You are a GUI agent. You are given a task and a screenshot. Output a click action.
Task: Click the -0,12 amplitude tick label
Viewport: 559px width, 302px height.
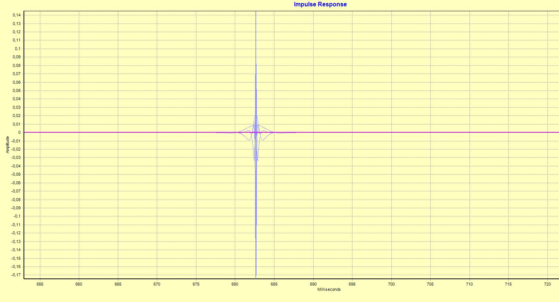click(x=16, y=233)
